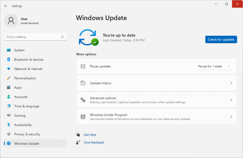Image resolution: width=243 pixels, height=158 pixels.
Task: Click the Privacy & security shield icon
Action: (x=9, y=134)
